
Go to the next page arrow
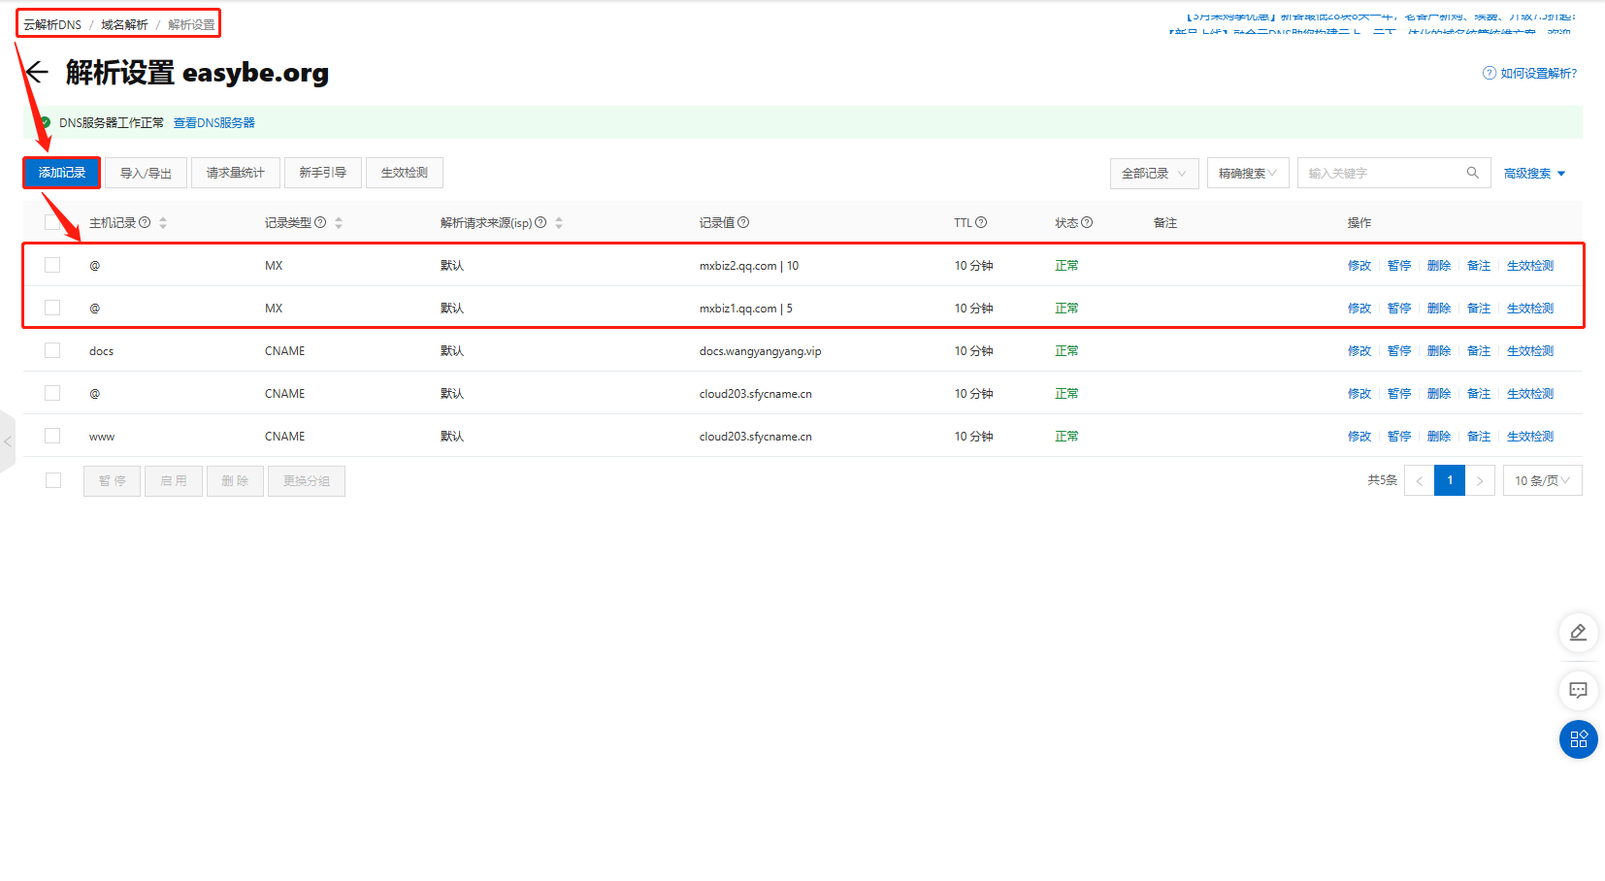tap(1480, 480)
